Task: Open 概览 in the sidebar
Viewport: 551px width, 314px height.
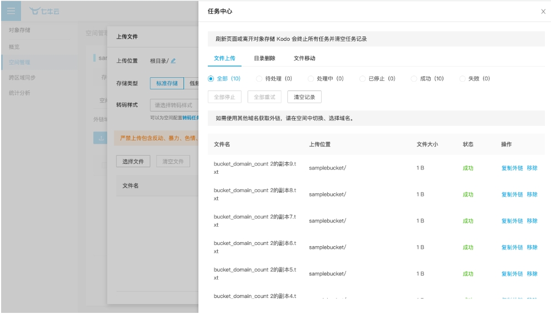Action: (x=14, y=47)
